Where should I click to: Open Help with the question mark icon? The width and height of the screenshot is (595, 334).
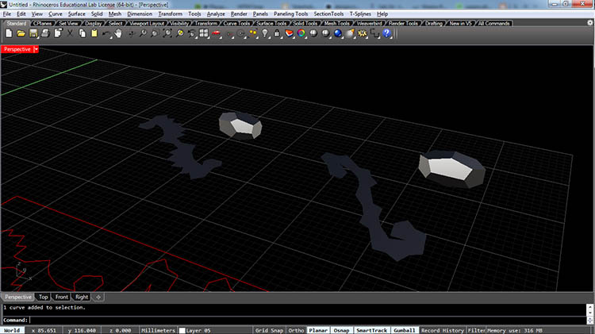[x=386, y=33]
